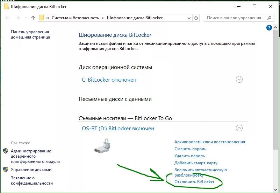Click 'Архивировать ключ восстановления'
This screenshot has width=280, height=193.
(210, 142)
